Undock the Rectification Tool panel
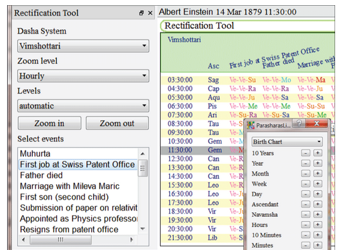 141,13
